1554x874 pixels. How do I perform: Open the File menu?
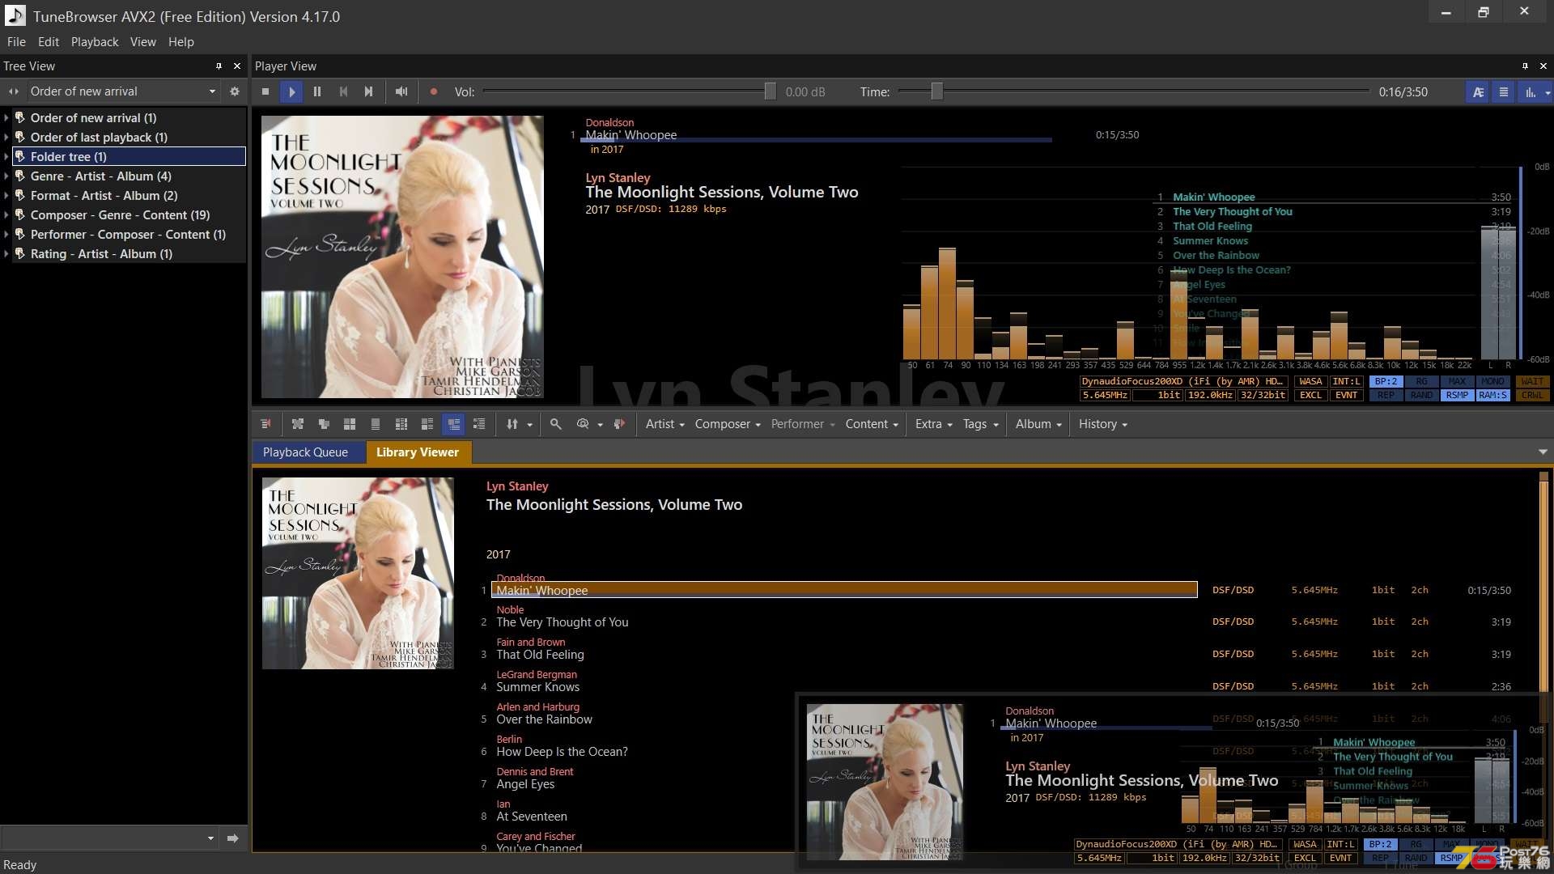(16, 42)
